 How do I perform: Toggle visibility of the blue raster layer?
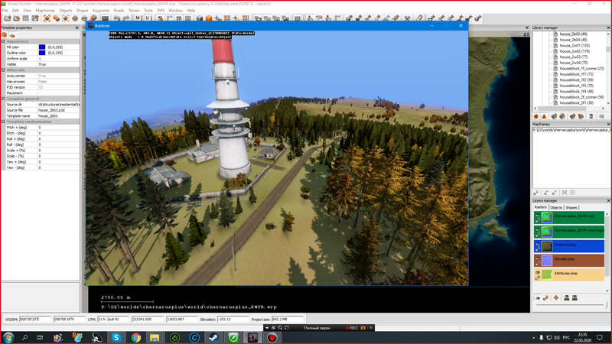coord(538,245)
